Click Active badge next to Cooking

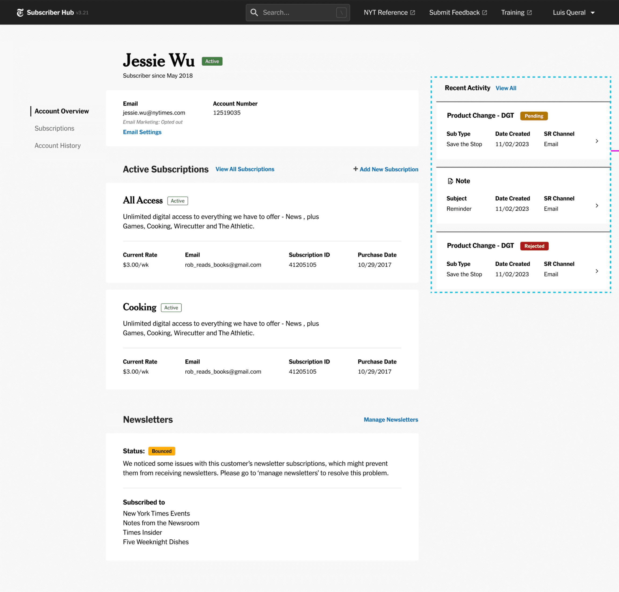click(x=171, y=308)
